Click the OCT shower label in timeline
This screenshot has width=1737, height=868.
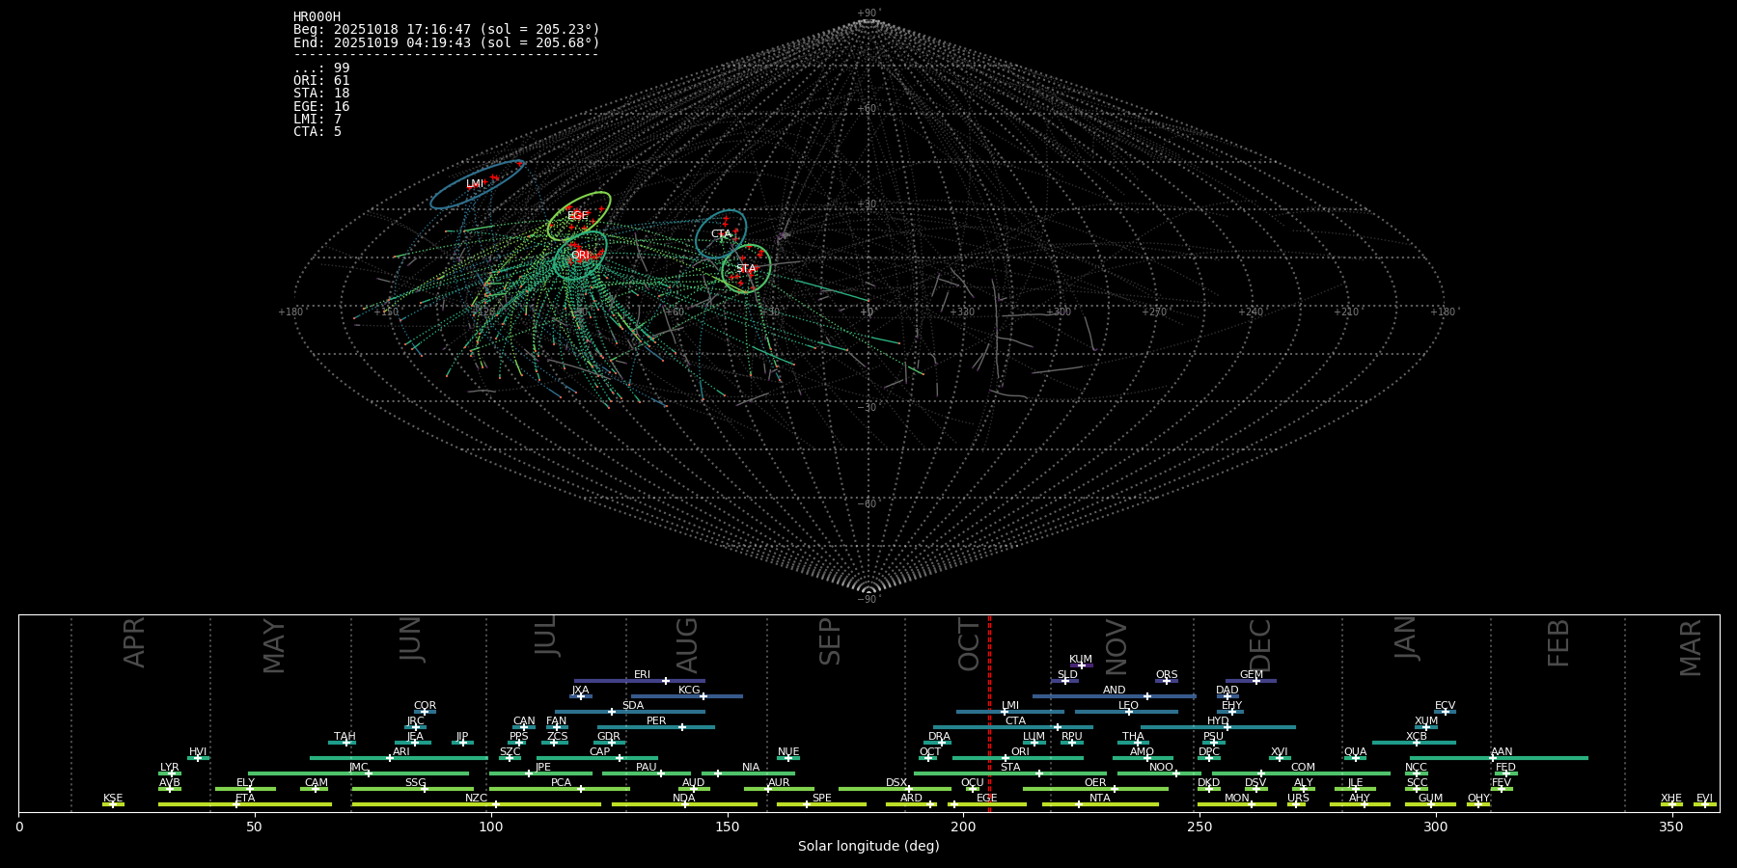(930, 752)
